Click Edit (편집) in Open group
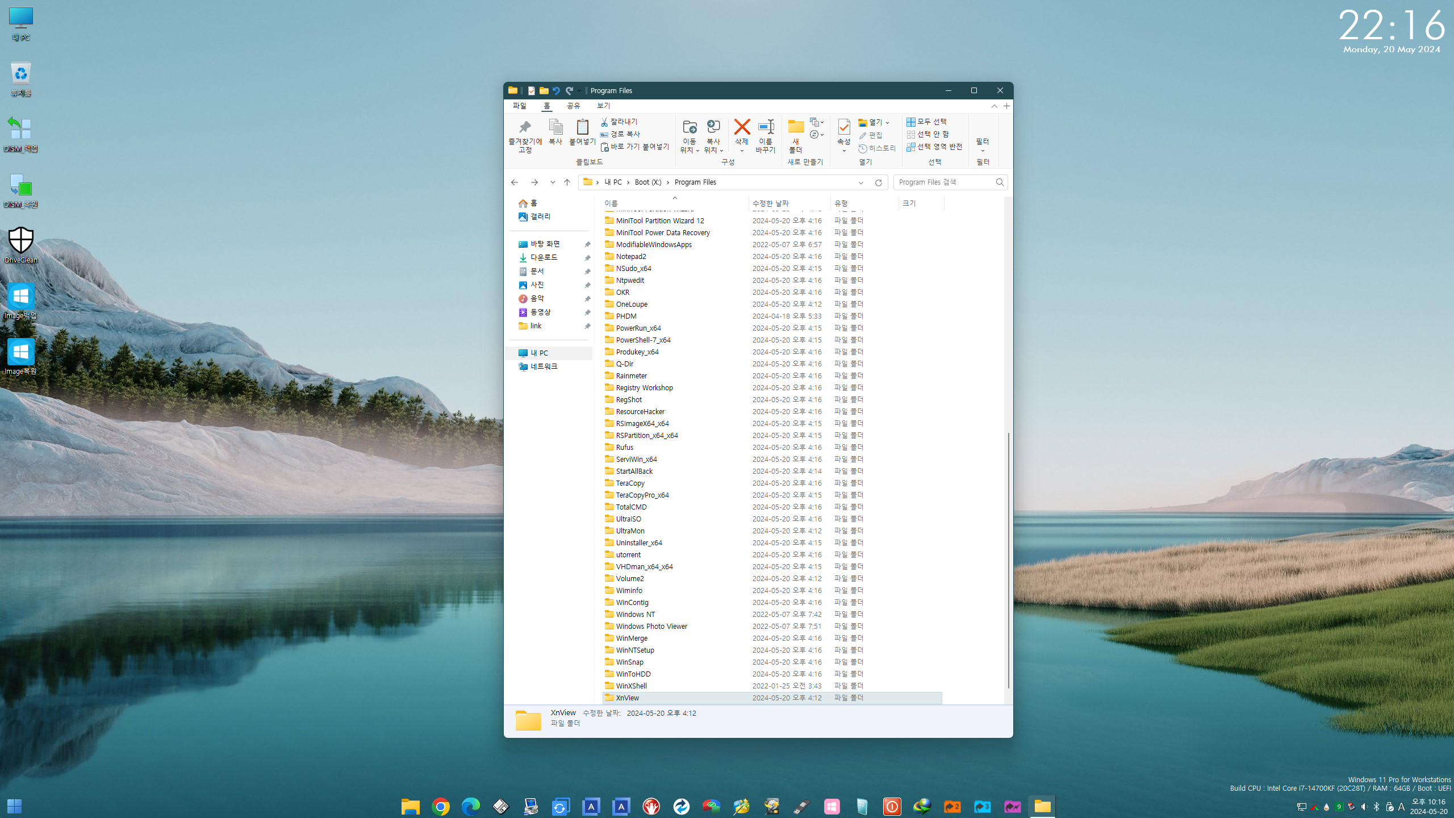The width and height of the screenshot is (1454, 818). tap(871, 135)
